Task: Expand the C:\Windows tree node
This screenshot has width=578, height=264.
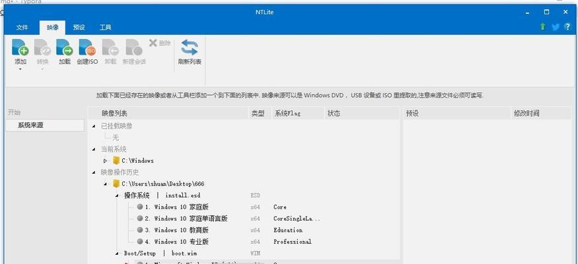Action: 106,160
